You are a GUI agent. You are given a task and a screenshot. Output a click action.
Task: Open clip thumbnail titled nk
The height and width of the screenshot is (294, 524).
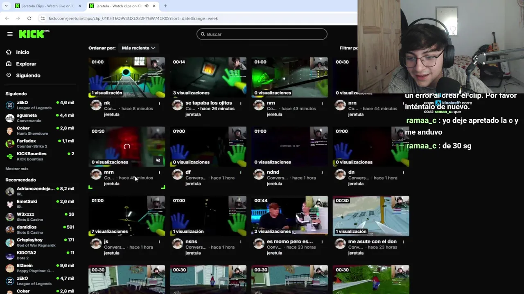click(x=127, y=77)
